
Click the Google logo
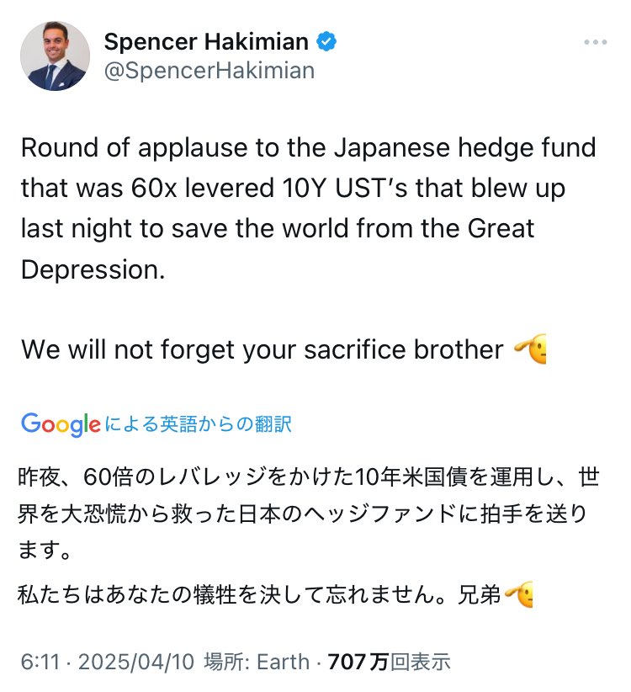click(61, 423)
